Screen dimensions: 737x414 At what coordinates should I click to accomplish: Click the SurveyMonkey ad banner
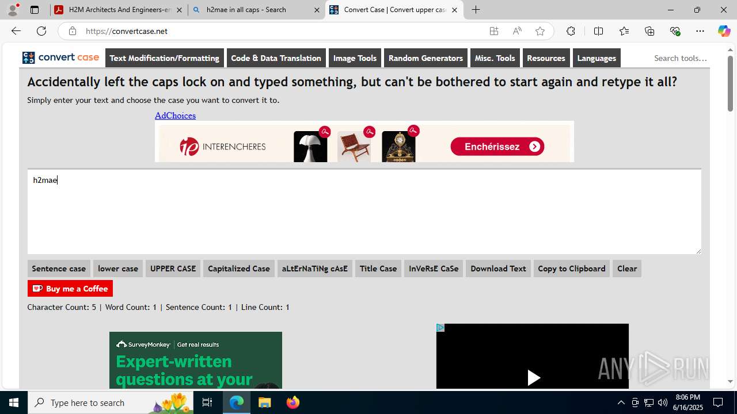click(196, 361)
